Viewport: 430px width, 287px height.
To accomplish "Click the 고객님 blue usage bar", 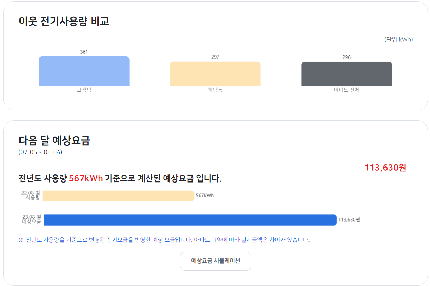I will (84, 70).
